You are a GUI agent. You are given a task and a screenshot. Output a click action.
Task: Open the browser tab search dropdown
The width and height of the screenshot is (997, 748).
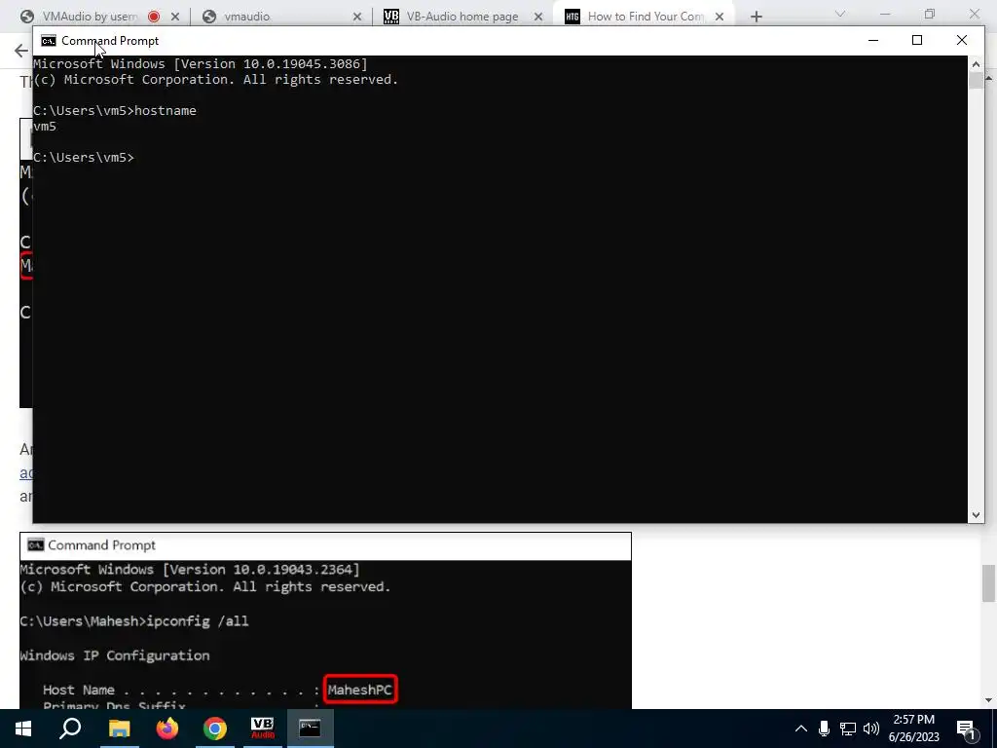(840, 14)
